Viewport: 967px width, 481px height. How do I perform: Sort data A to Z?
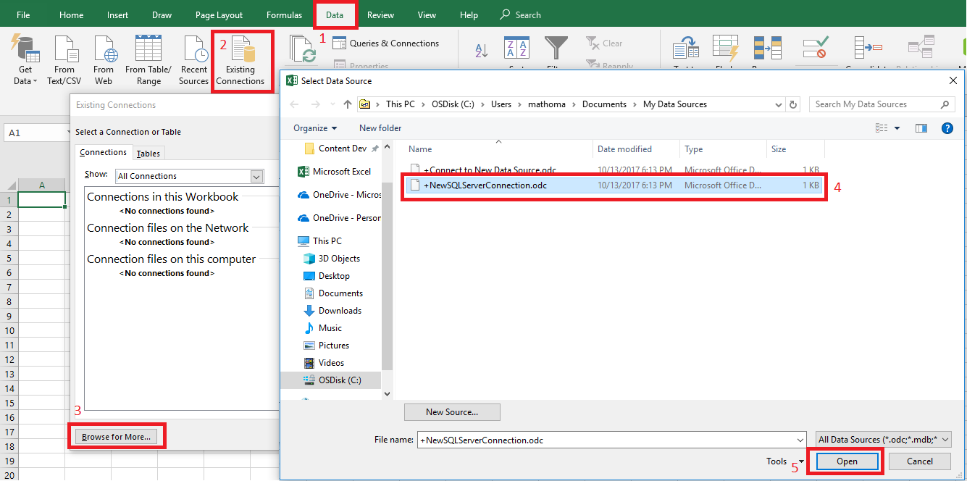(x=481, y=49)
